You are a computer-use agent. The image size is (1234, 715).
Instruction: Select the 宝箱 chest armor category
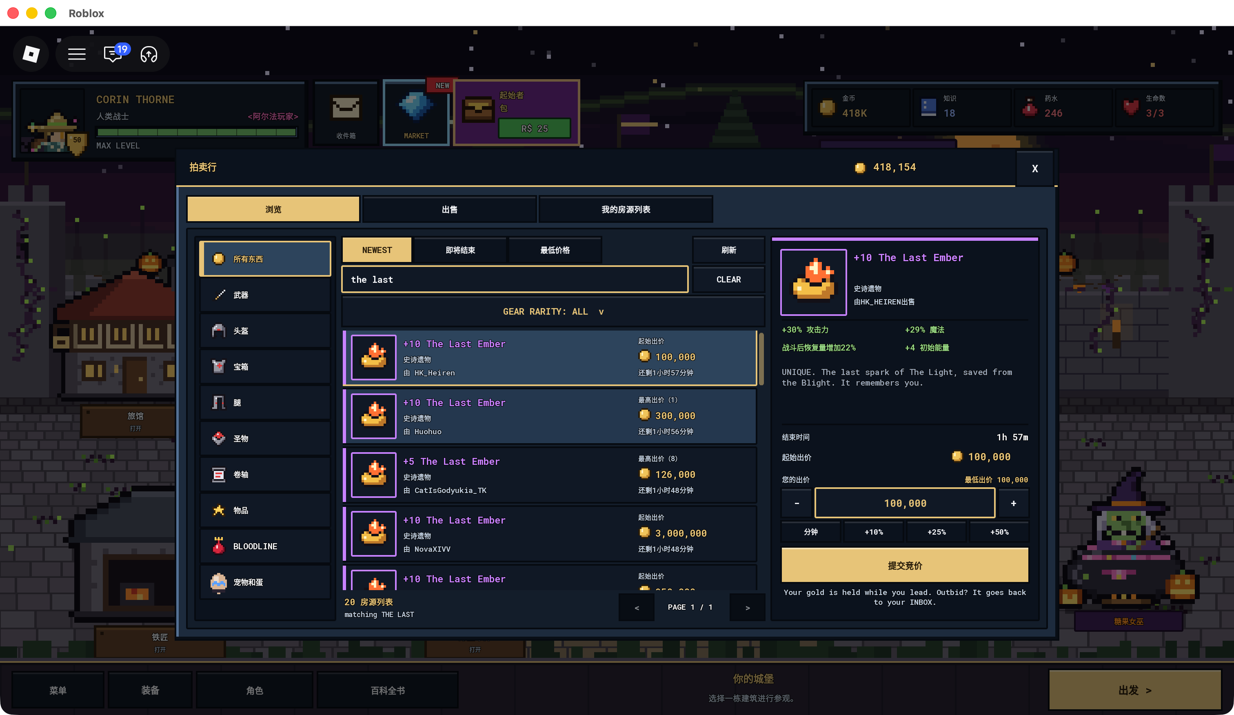click(265, 366)
